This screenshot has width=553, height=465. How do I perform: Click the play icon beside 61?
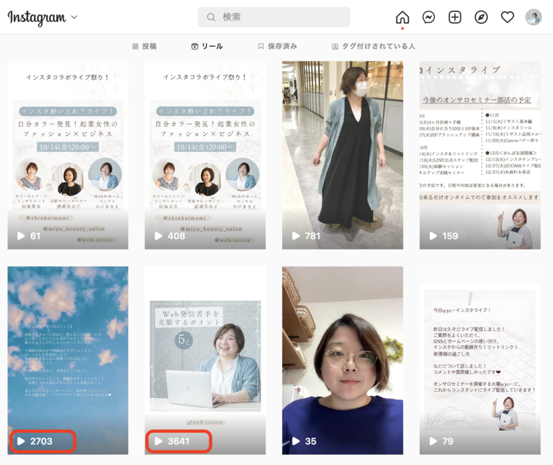pos(21,236)
